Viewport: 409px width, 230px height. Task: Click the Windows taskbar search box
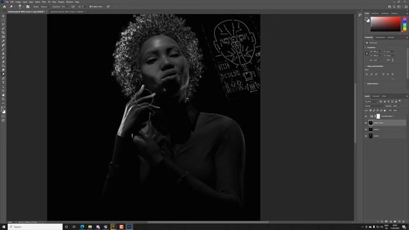(x=35, y=227)
